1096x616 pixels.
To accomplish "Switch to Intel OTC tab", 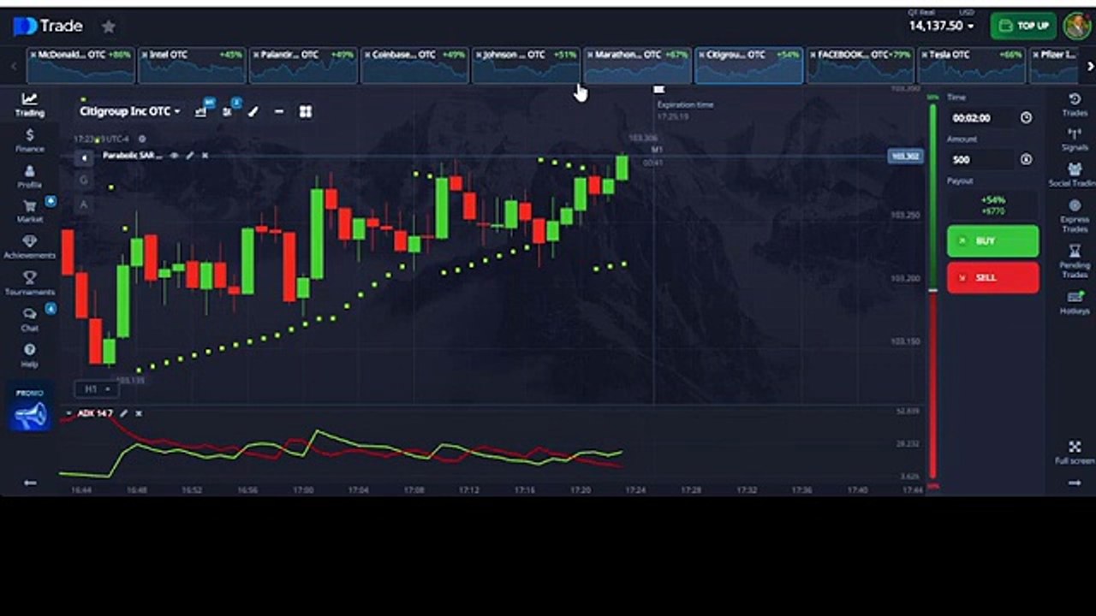I will coord(193,65).
